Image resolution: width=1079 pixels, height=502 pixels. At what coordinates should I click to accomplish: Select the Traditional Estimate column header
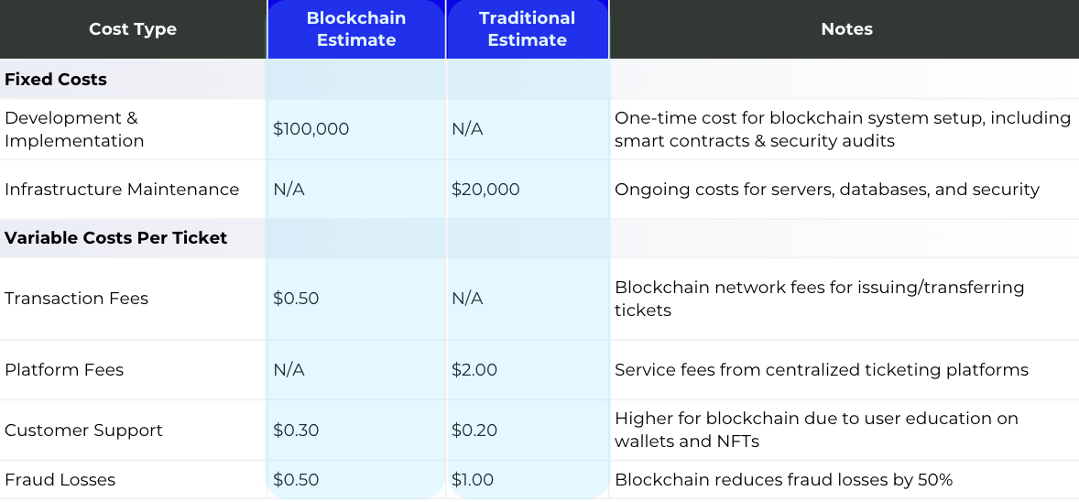click(x=527, y=29)
